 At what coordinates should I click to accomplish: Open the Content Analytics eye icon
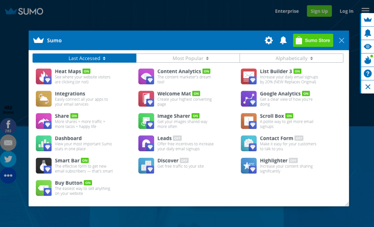click(x=146, y=77)
